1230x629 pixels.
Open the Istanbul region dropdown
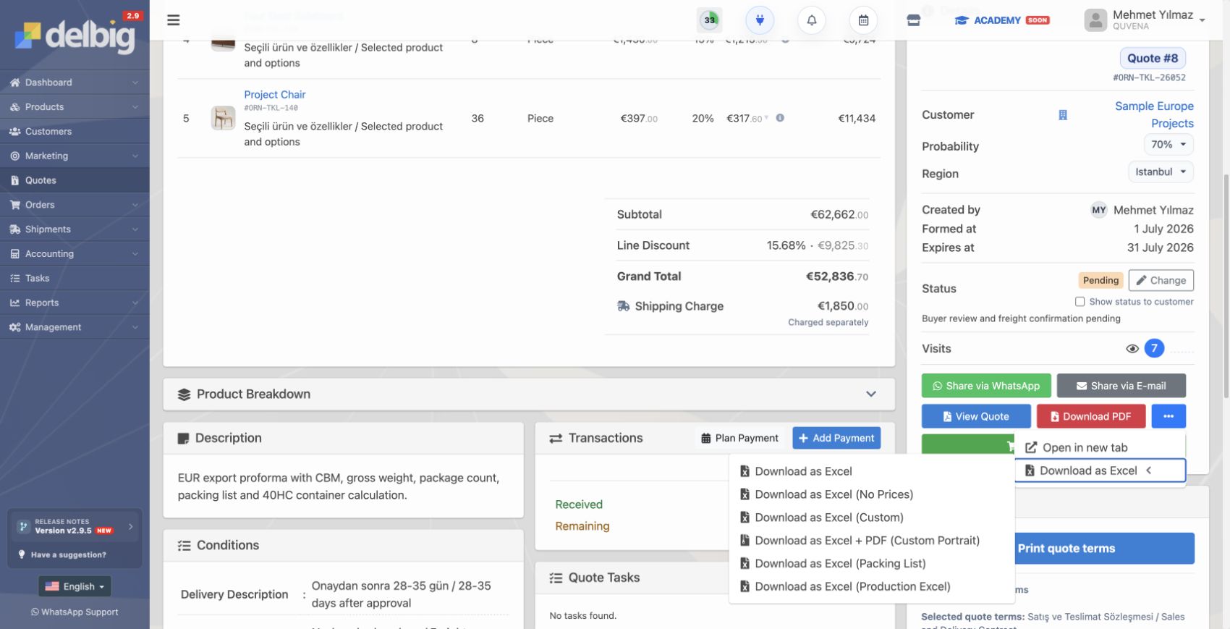[x=1161, y=172]
